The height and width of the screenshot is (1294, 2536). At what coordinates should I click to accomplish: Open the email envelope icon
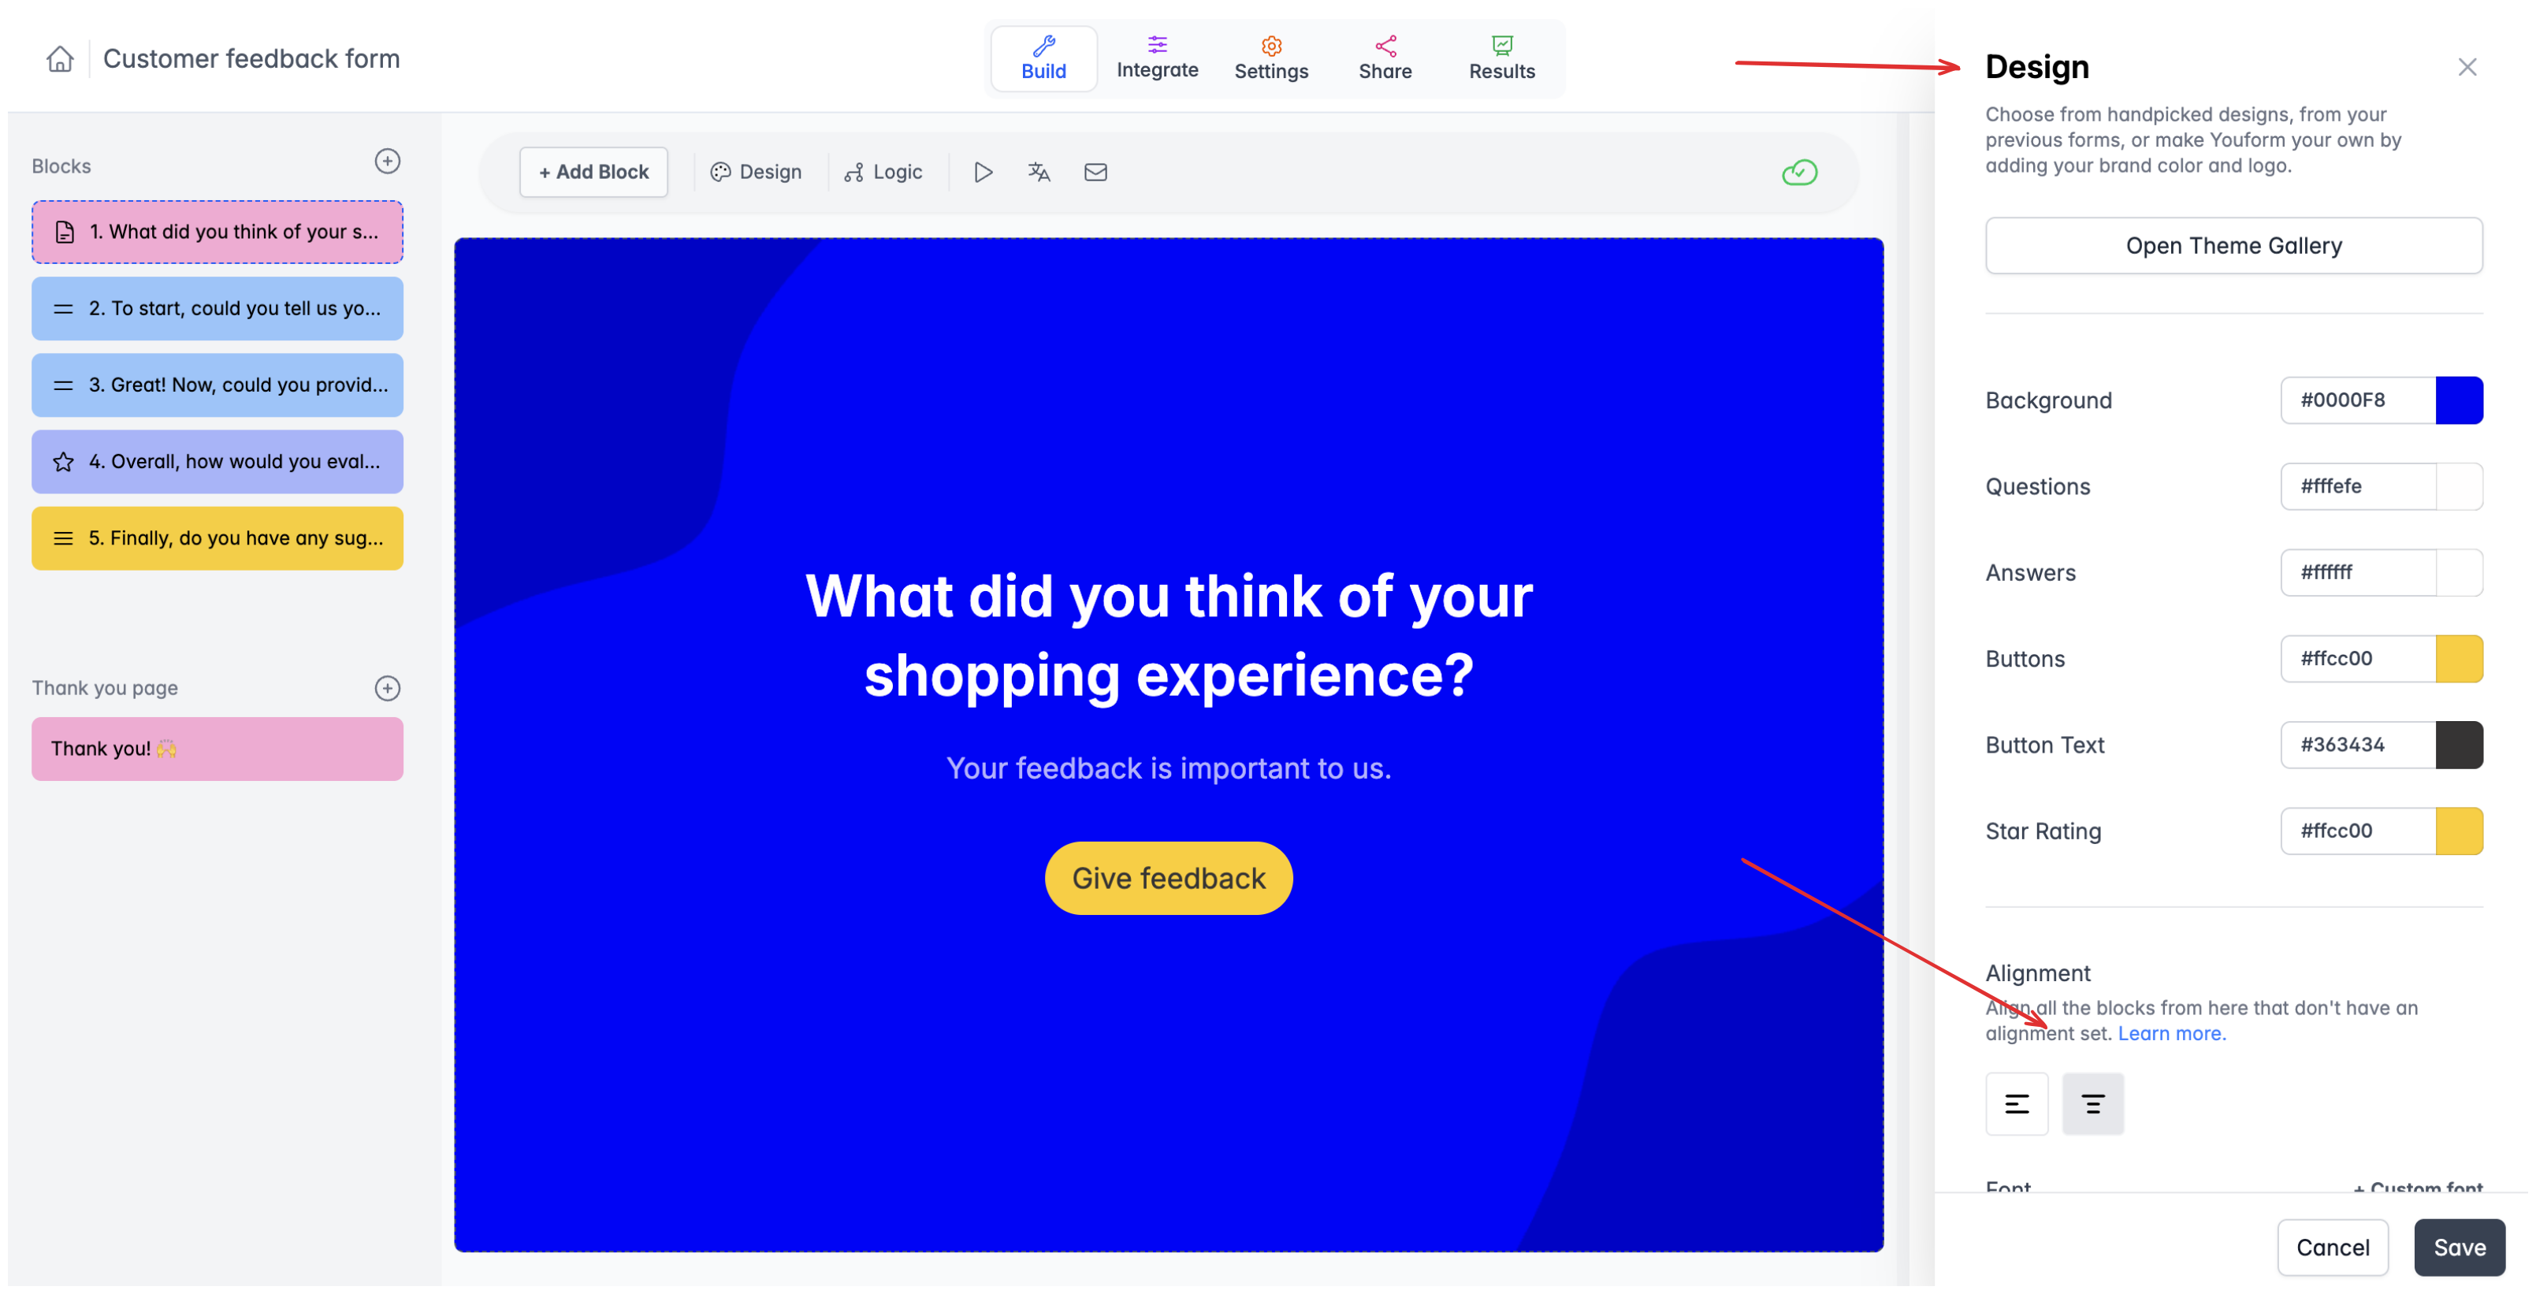point(1095,173)
